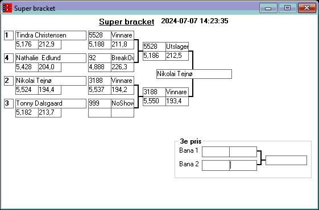Click the 3e pris winner result box
The height and width of the screenshot is (210, 319).
click(x=286, y=160)
